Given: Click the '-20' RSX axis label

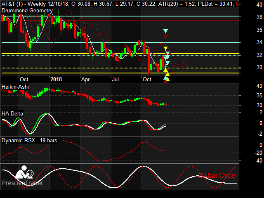Looking at the screenshot, I should click(x=259, y=153).
